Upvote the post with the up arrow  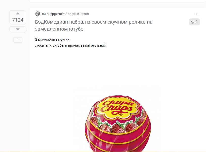(x=18, y=13)
